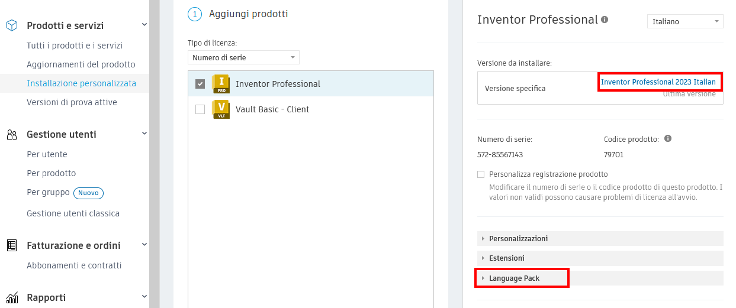The width and height of the screenshot is (736, 308).
Task: Go to Aggiornamenti del prodotto
Action: tap(81, 64)
